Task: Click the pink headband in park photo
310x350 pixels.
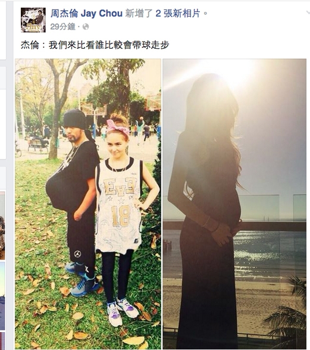Action: pyautogui.click(x=118, y=129)
